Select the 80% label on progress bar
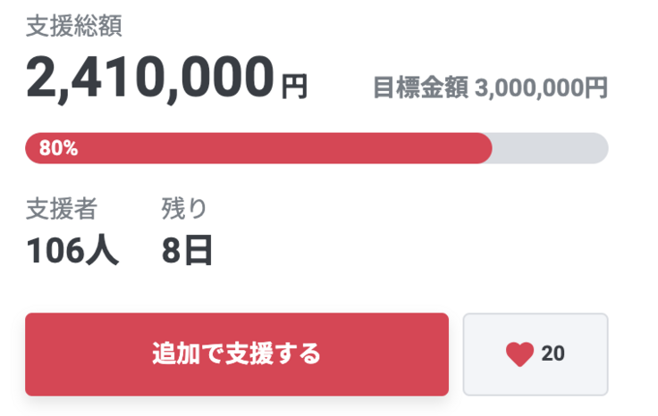This screenshot has height=416, width=658. click(x=58, y=149)
